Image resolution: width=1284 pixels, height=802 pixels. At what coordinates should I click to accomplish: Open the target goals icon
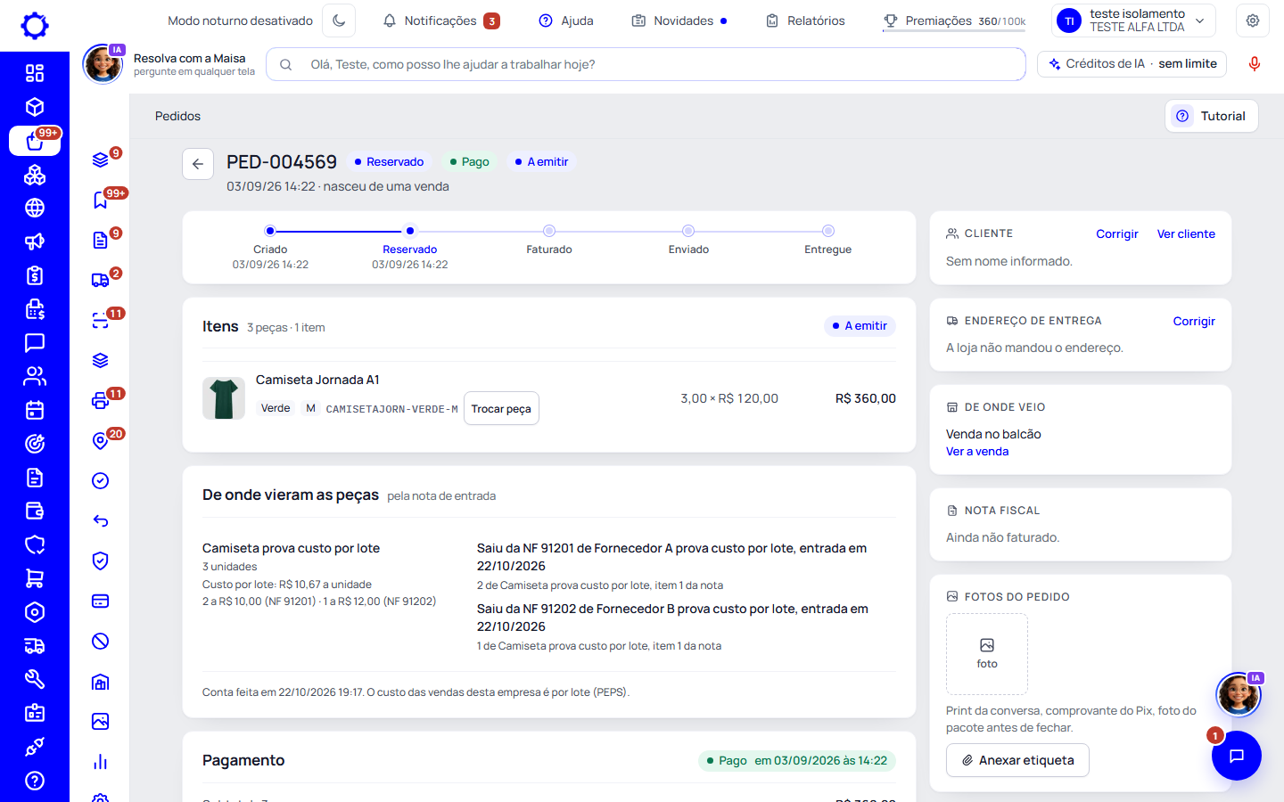[x=35, y=444]
